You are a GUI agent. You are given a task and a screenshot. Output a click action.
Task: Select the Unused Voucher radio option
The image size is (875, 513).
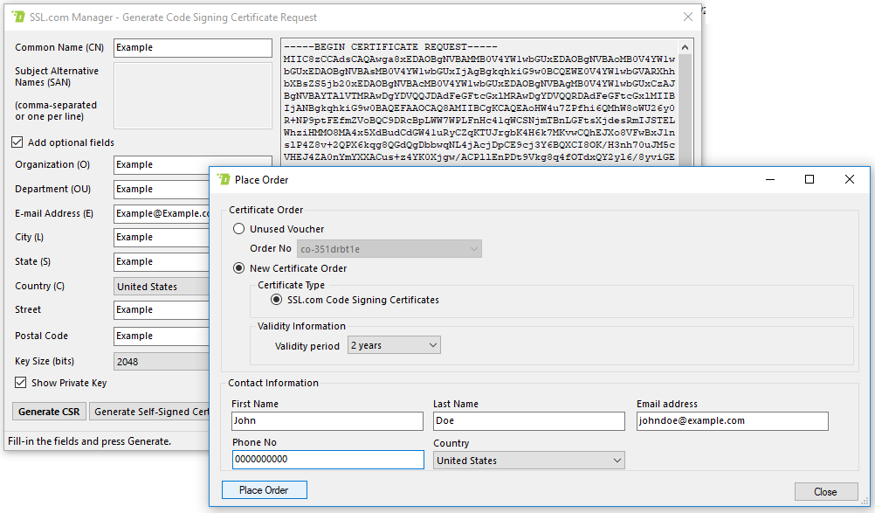tap(239, 229)
